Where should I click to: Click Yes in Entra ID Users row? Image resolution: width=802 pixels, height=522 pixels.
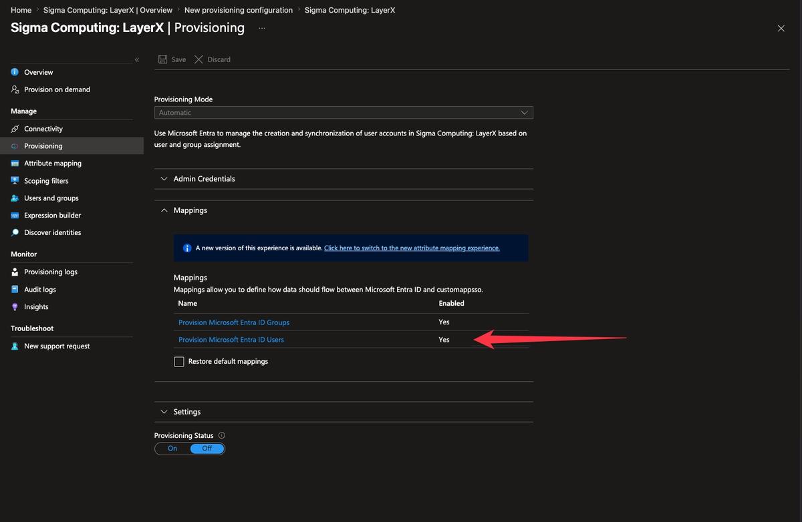pyautogui.click(x=444, y=340)
